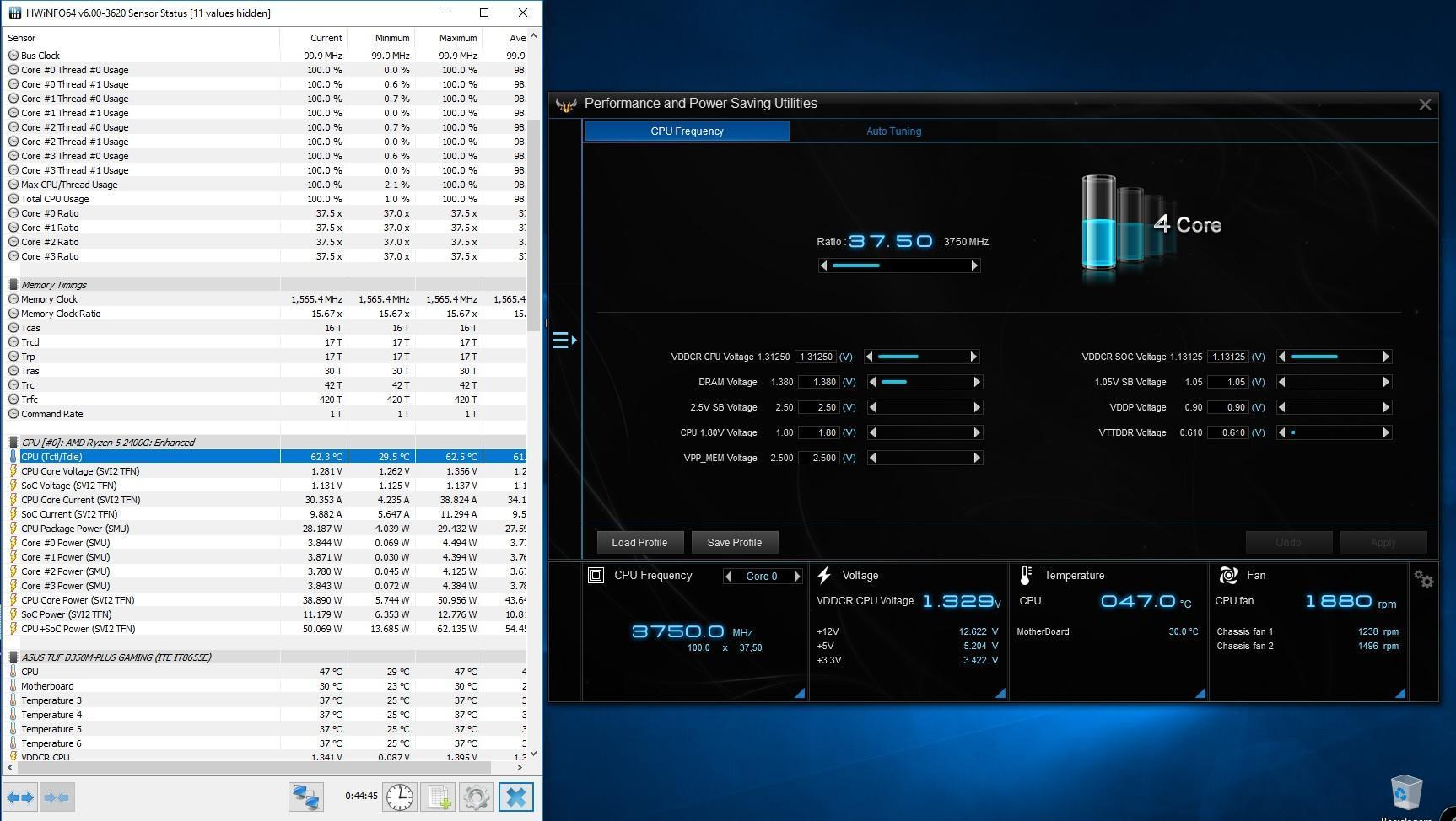Image resolution: width=1456 pixels, height=821 pixels.
Task: Click HWiNFO blue X close-sensors button
Action: pyautogui.click(x=516, y=797)
